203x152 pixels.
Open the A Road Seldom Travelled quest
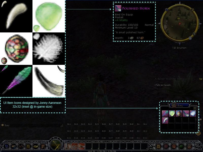(x=172, y=79)
